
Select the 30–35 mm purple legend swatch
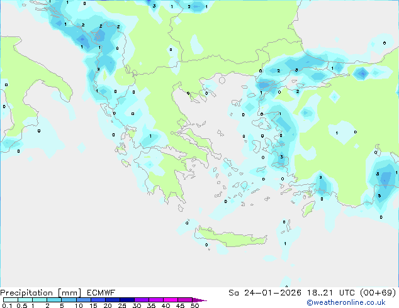click(x=142, y=300)
